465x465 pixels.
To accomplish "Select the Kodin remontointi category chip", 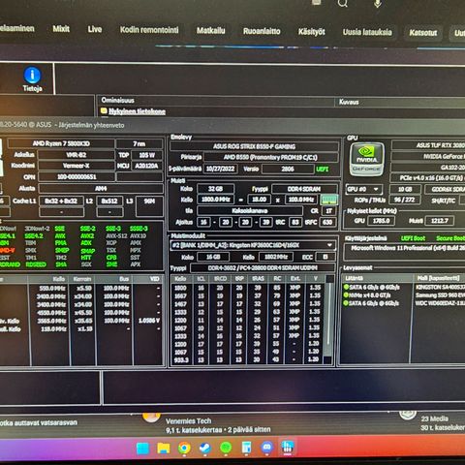I will (149, 30).
